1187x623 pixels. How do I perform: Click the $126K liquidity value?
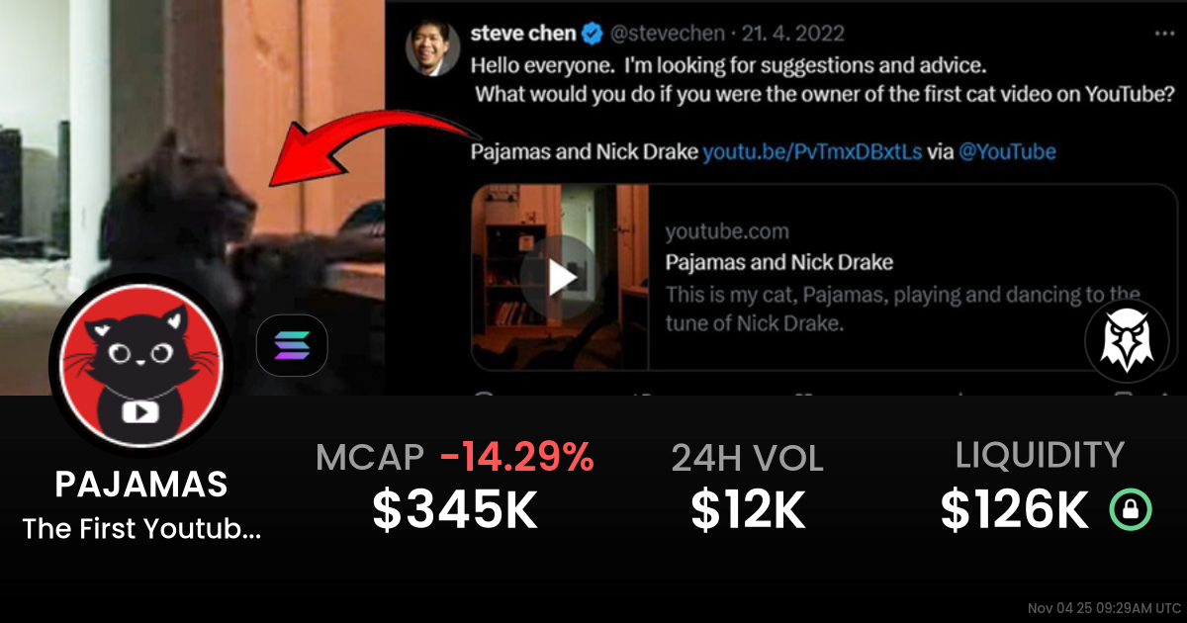click(1015, 510)
